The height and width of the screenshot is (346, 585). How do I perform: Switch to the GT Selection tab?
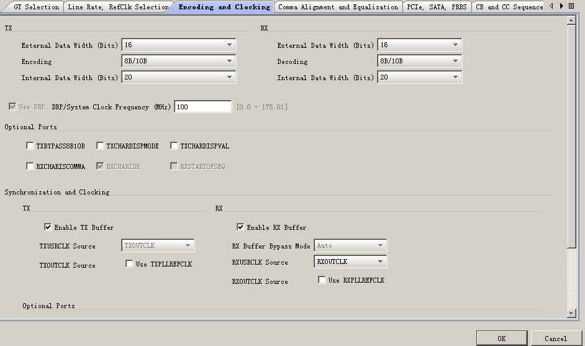tap(36, 7)
